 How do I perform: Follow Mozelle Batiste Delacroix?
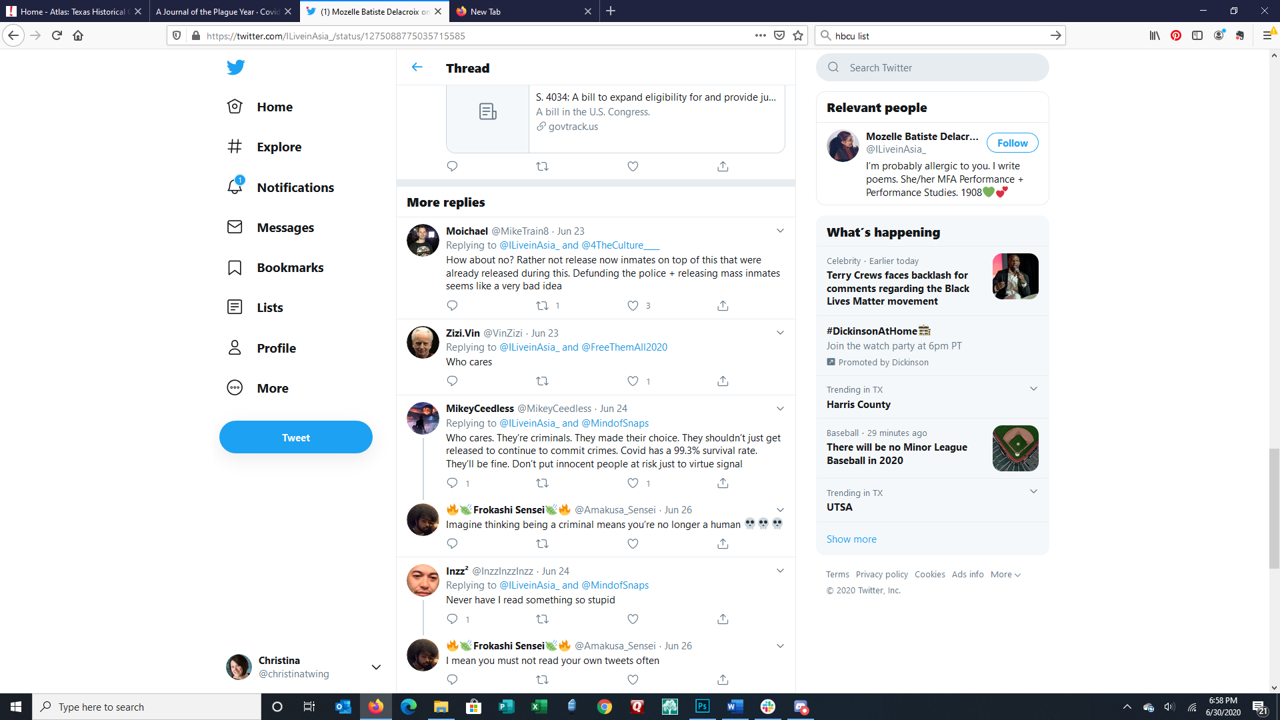1012,143
